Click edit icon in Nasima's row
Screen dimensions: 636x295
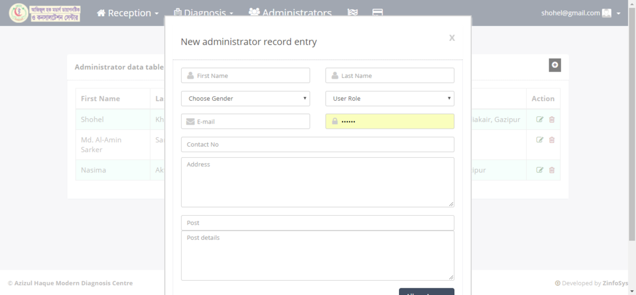pyautogui.click(x=540, y=170)
